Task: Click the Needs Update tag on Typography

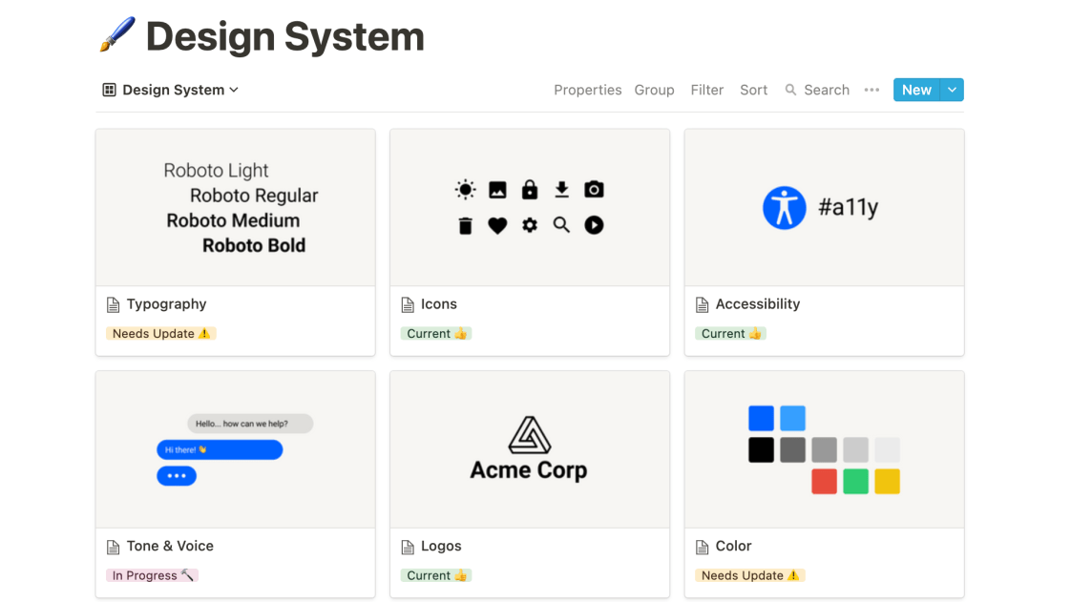Action: [160, 334]
